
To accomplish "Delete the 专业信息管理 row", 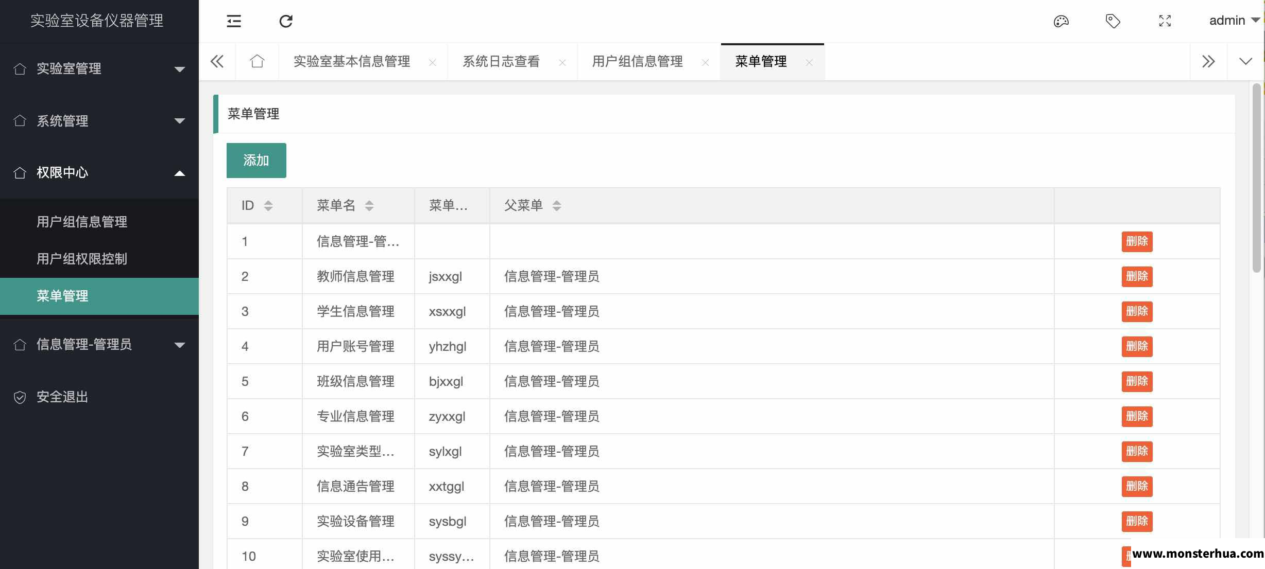I will pos(1137,416).
